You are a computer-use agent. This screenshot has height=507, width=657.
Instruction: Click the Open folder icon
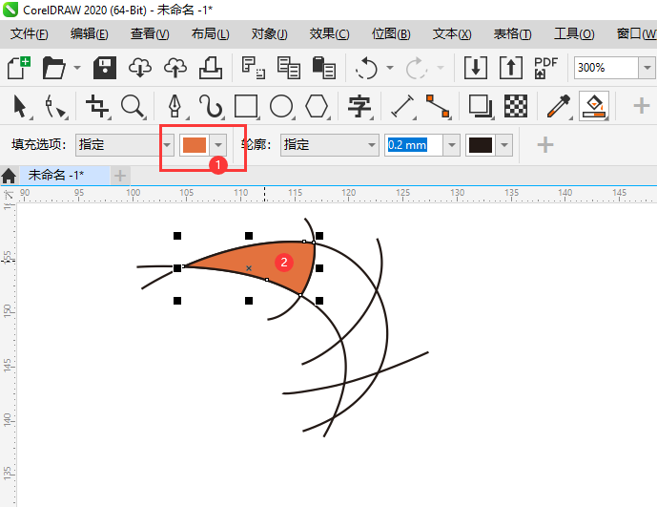coord(54,68)
